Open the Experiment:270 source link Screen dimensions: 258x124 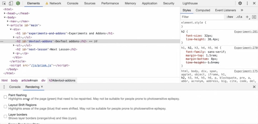pos(246,48)
